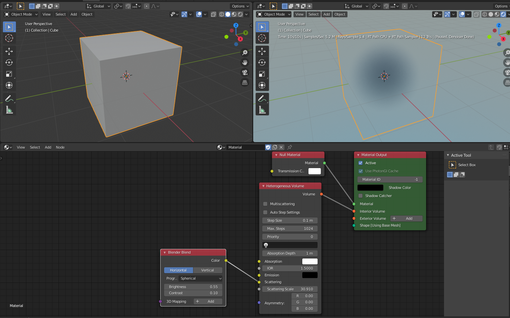Screen dimensions: 510x318
Task: Toggle camera view in left viewport
Action: coord(245,73)
